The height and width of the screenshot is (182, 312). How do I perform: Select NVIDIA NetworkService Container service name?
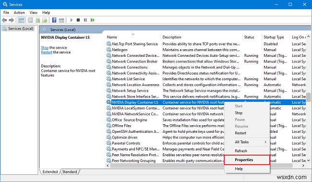click(x=135, y=114)
